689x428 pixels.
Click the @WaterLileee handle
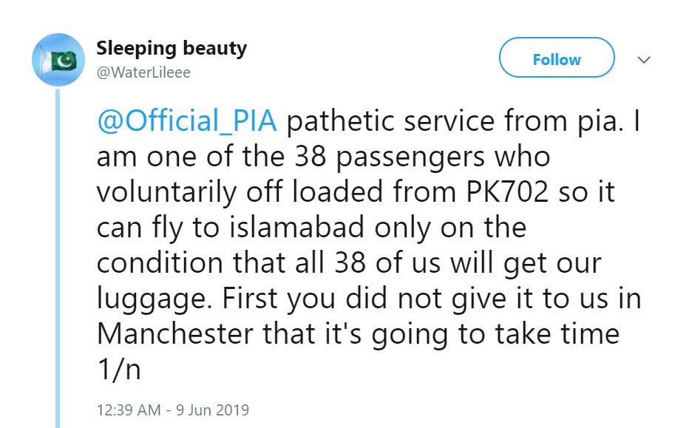click(143, 72)
